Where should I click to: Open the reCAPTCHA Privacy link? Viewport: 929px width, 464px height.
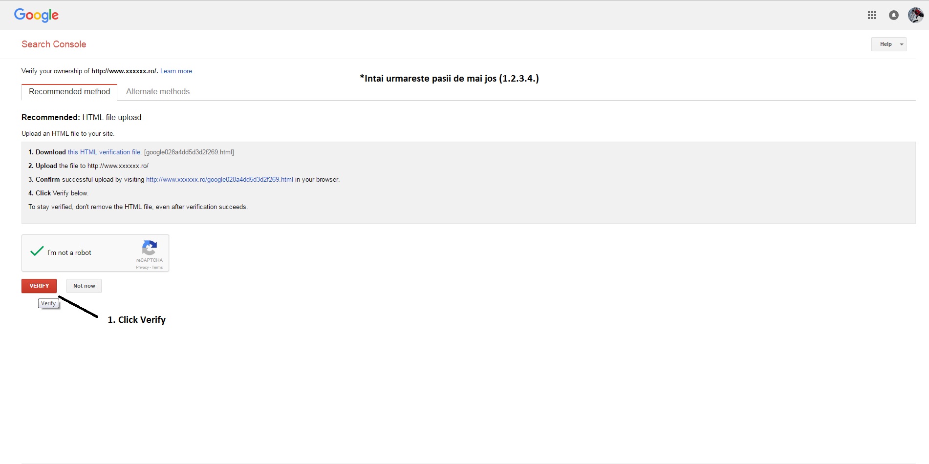coord(142,267)
